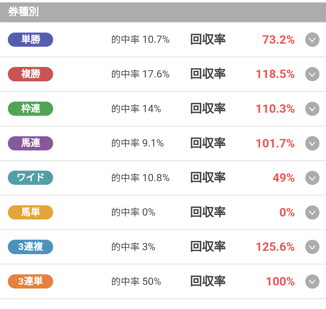Expand the 枠連 row details arrow
The width and height of the screenshot is (326, 309).
coord(312,109)
